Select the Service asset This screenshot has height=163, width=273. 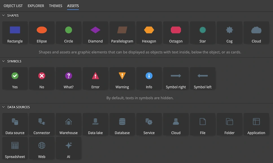(x=149, y=124)
